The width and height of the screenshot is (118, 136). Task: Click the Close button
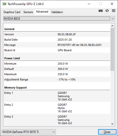coord(107,132)
